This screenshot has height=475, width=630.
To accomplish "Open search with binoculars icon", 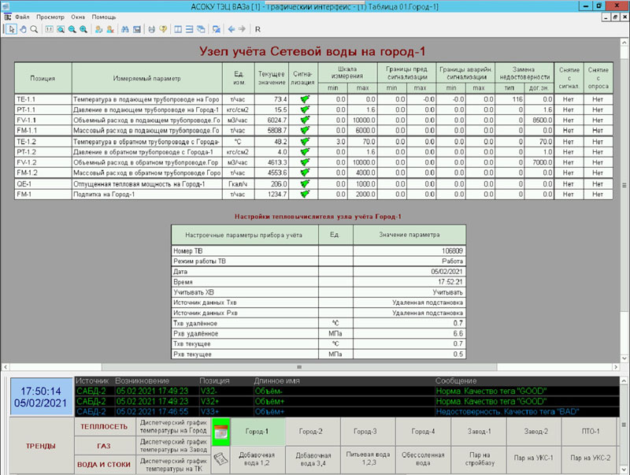I will 125,29.
